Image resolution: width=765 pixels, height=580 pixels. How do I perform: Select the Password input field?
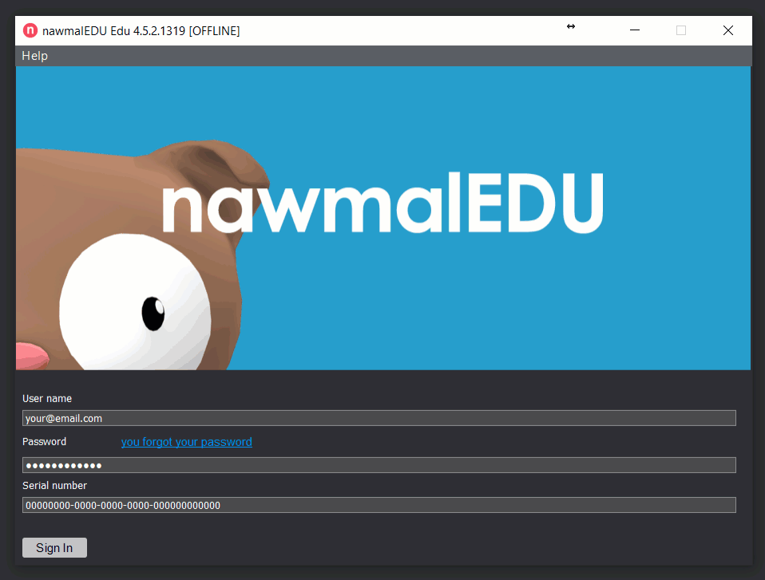click(379, 465)
